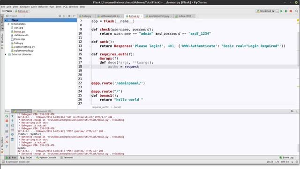This screenshot has height=169, width=300.
Task: Expand the templates folder
Action: click(8, 24)
